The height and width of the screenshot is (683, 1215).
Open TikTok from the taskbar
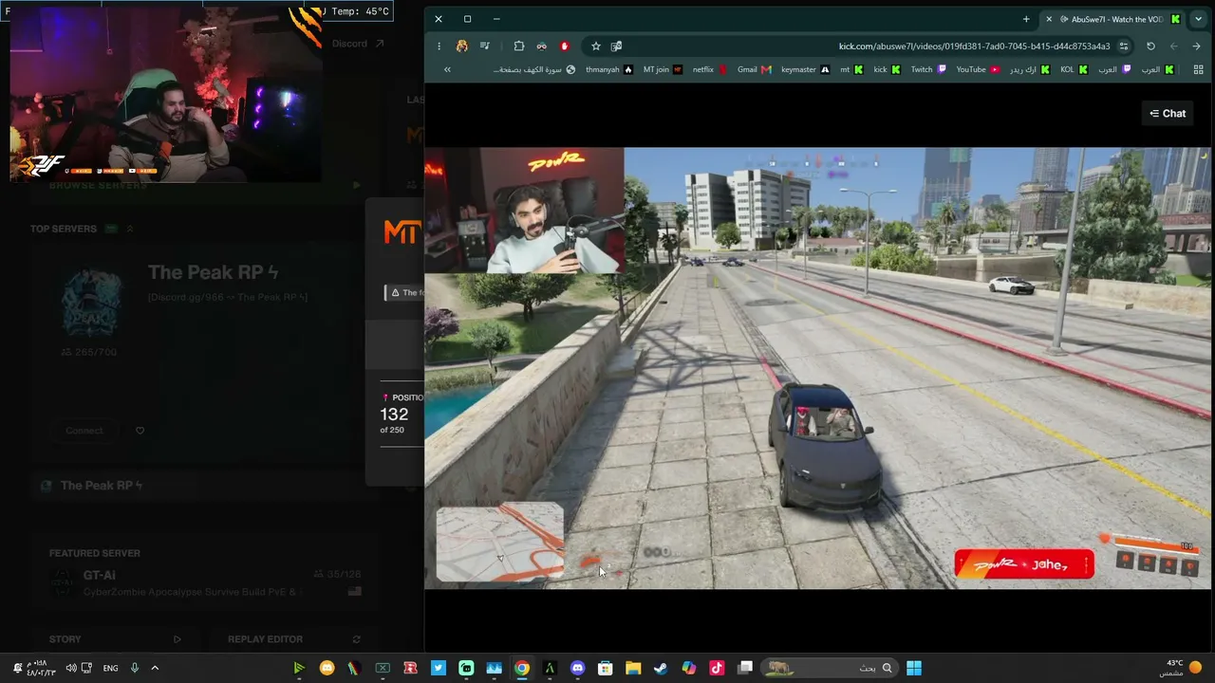[717, 668]
